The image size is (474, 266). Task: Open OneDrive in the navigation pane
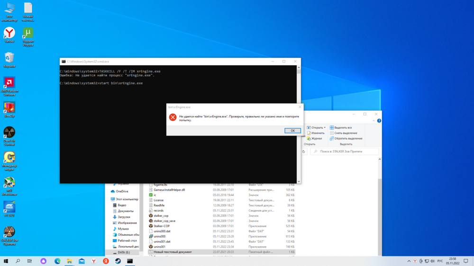pos(122,191)
